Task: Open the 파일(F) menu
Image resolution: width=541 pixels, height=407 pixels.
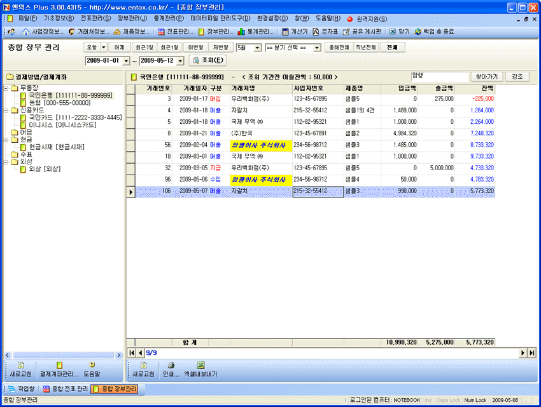Action: coord(27,18)
